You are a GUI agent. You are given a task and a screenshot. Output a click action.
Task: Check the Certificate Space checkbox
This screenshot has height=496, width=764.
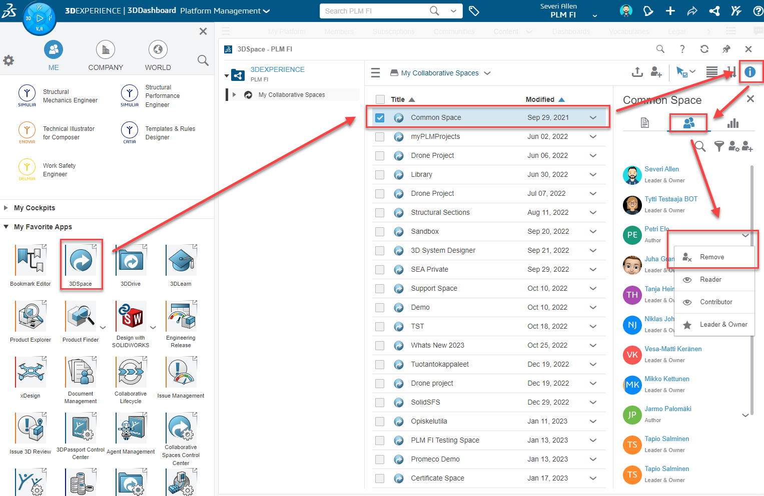[x=380, y=479]
